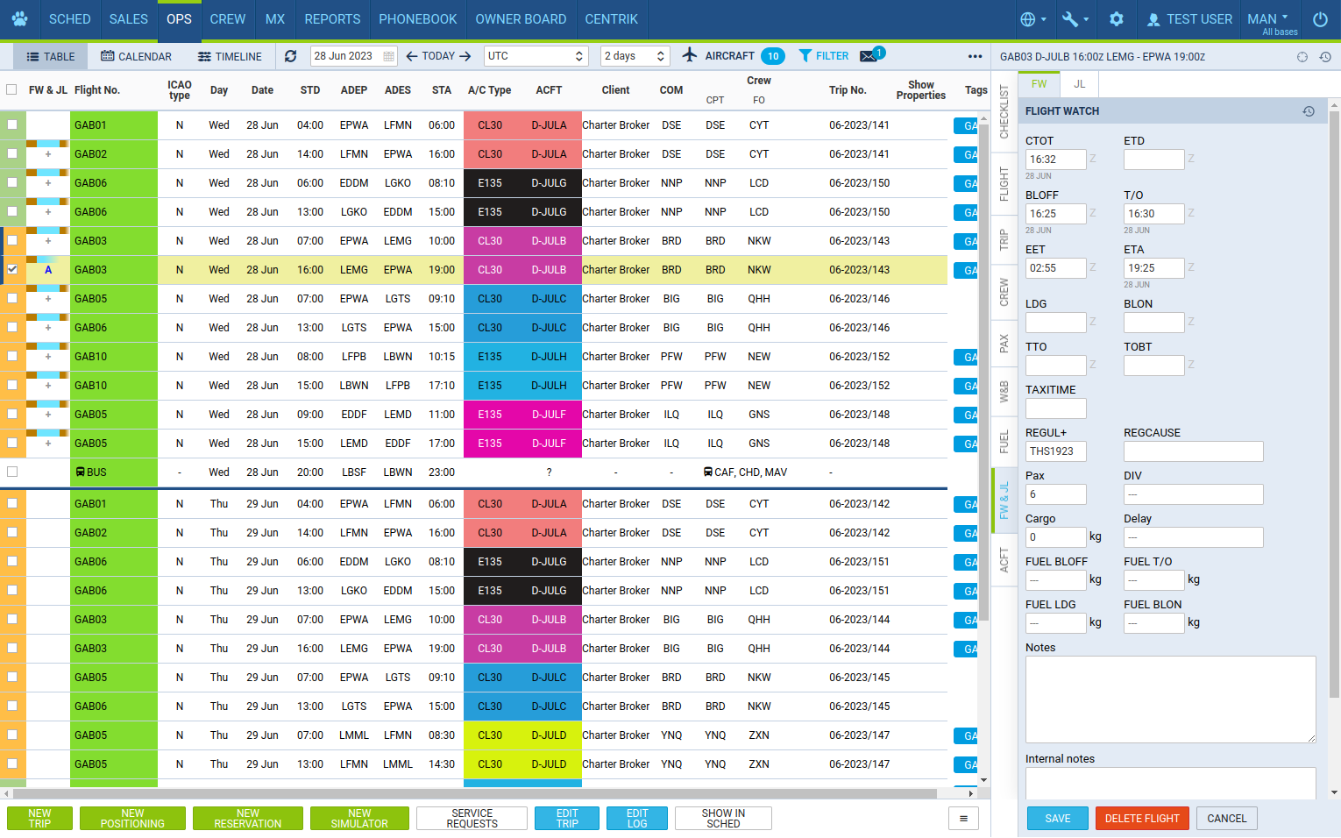Open the date picker calendar icon
The width and height of the screenshot is (1341, 838).
tap(388, 56)
